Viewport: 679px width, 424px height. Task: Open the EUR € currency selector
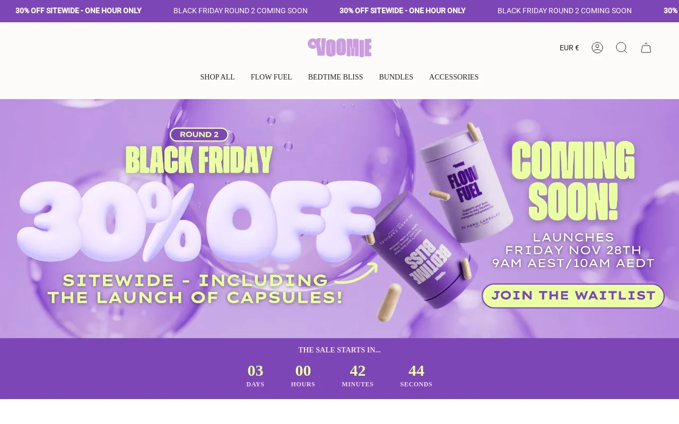click(x=569, y=48)
